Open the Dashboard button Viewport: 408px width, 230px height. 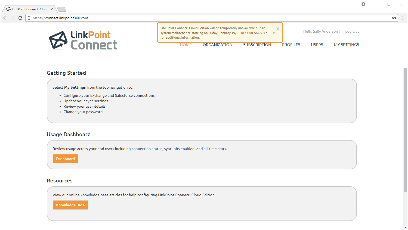click(66, 159)
